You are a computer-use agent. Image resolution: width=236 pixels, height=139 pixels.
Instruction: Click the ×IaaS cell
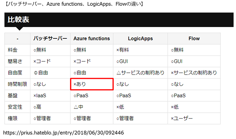tap(50, 96)
